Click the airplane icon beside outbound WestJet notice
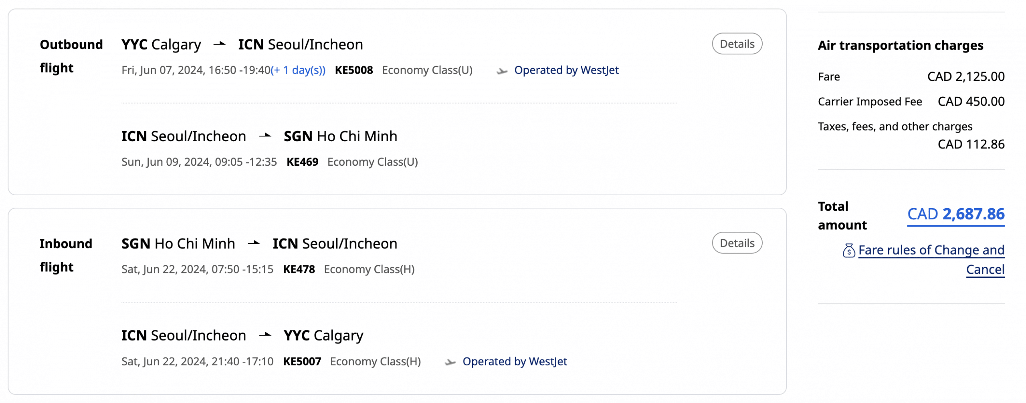This screenshot has width=1026, height=403. tap(501, 71)
